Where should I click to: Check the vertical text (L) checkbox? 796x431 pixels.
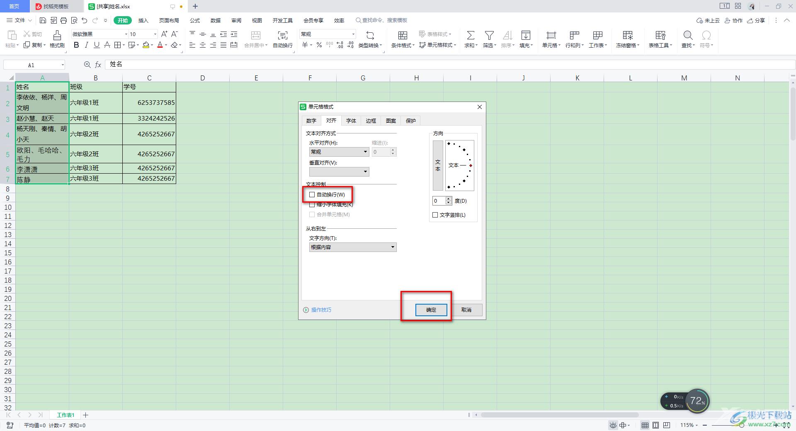[435, 215]
